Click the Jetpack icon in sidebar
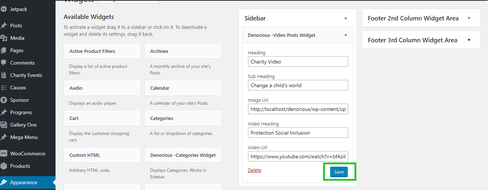Image resolution: width=488 pixels, height=190 pixels. [x=4, y=9]
